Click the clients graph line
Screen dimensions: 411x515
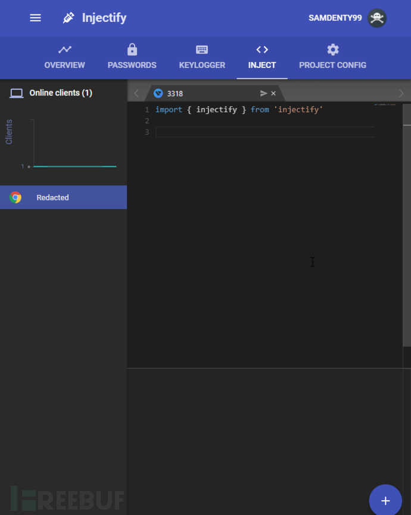click(75, 166)
